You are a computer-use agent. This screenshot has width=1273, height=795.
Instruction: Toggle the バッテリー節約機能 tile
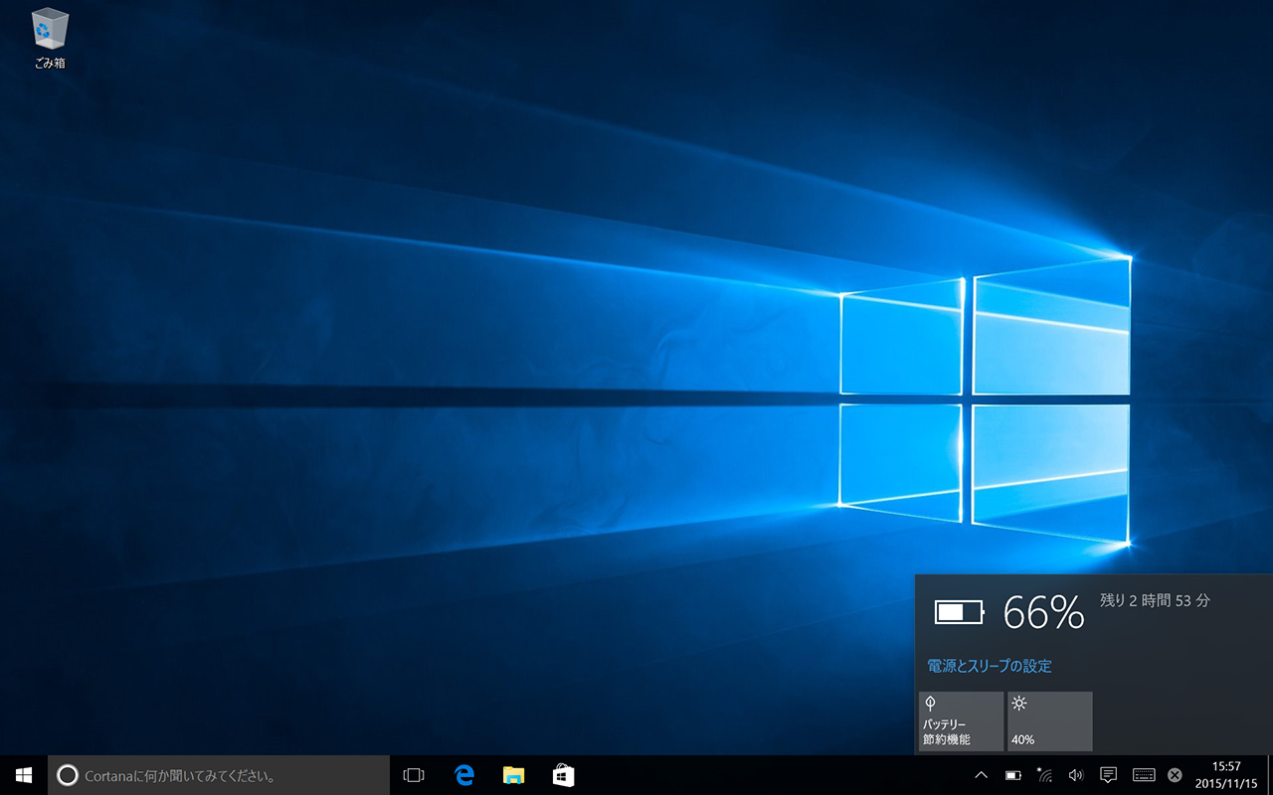[961, 721]
